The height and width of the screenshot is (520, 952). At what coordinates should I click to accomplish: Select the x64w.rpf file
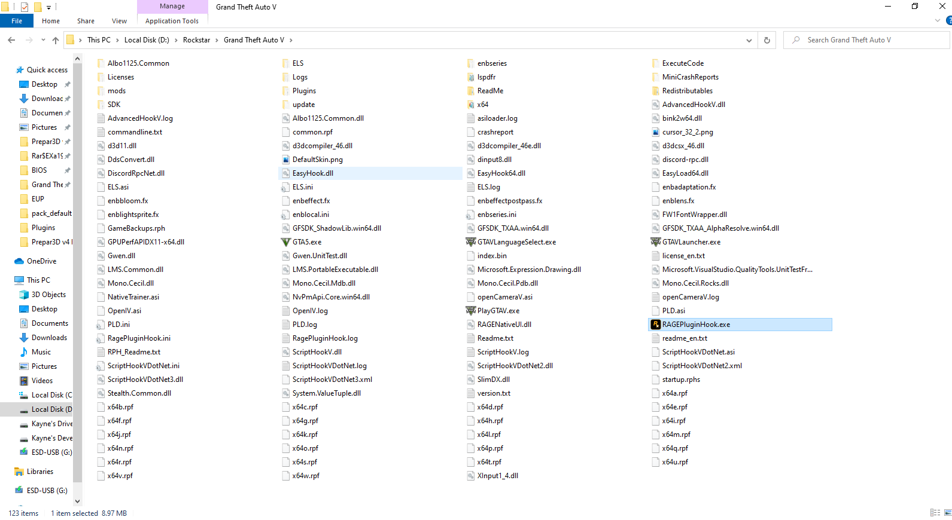(x=306, y=476)
